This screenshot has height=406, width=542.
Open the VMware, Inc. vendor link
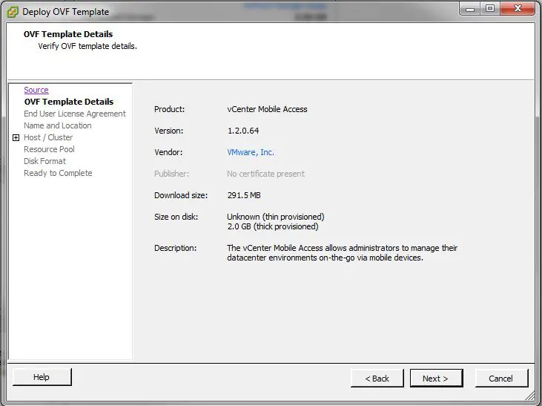click(x=251, y=152)
